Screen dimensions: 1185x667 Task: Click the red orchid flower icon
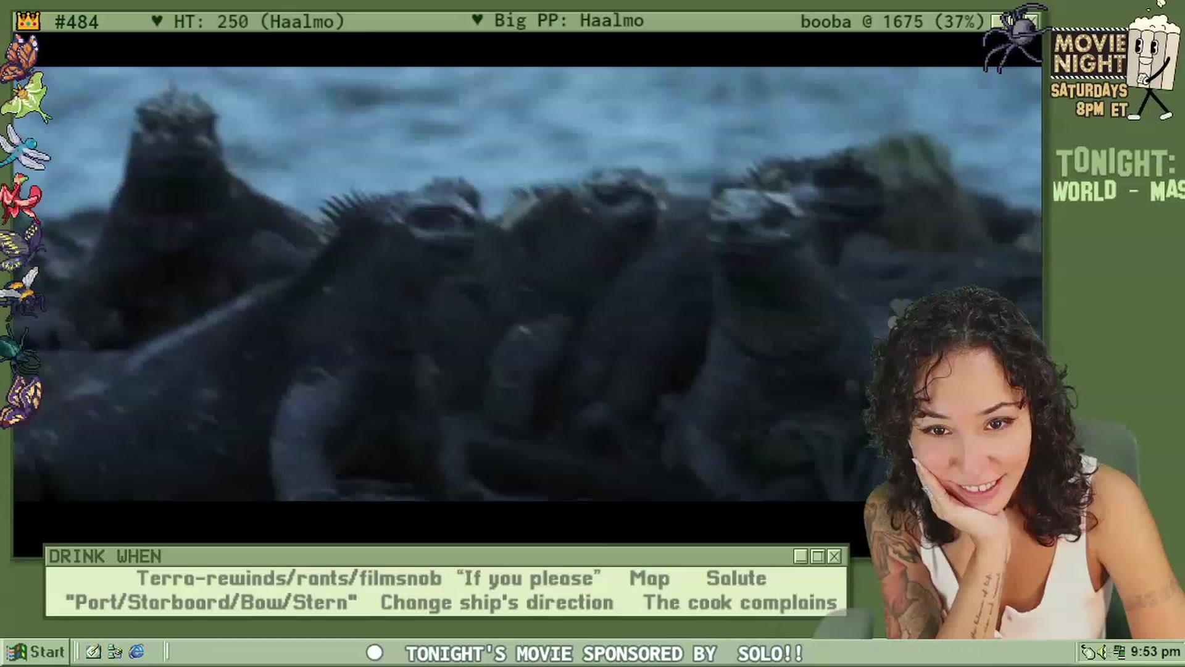pyautogui.click(x=20, y=198)
